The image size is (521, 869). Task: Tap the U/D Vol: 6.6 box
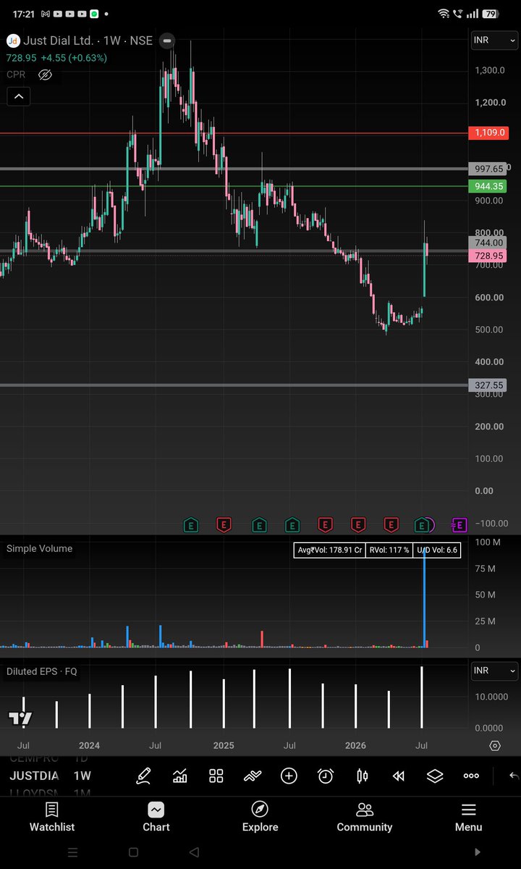437,550
